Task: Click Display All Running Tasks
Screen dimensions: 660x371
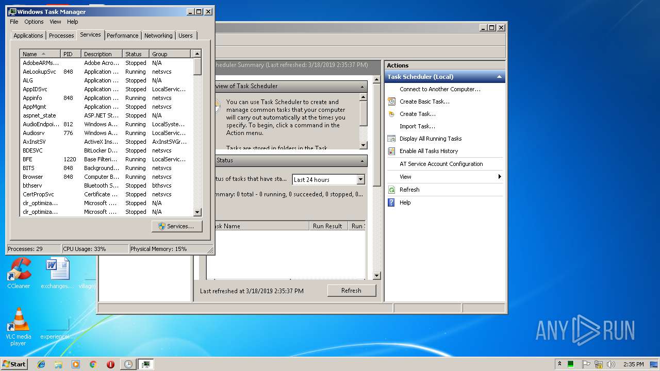Action: pos(431,139)
